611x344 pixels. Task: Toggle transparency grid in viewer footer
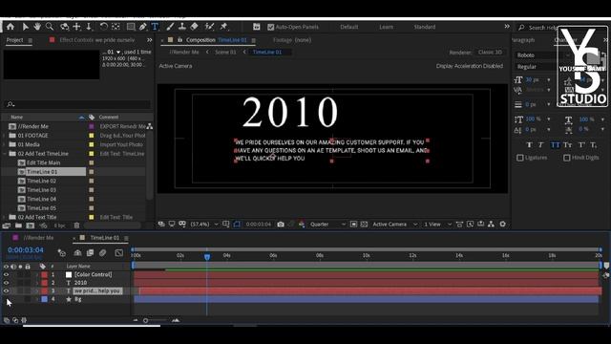pyautogui.click(x=364, y=225)
